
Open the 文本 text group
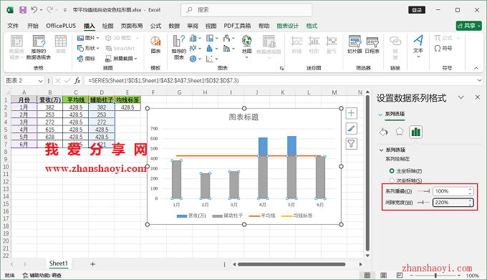[x=418, y=46]
